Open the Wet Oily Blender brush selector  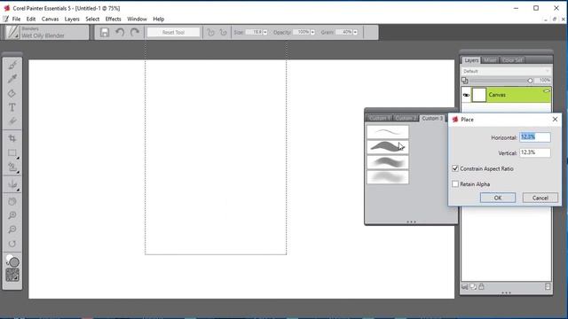46,32
